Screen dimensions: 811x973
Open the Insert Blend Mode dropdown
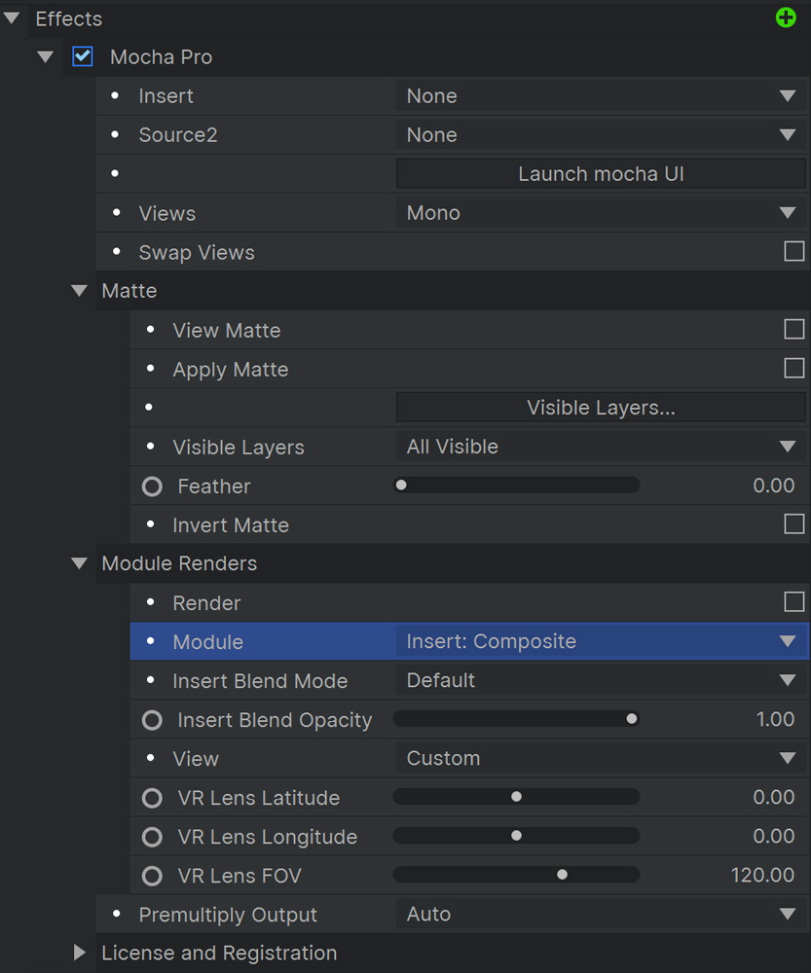(x=601, y=680)
